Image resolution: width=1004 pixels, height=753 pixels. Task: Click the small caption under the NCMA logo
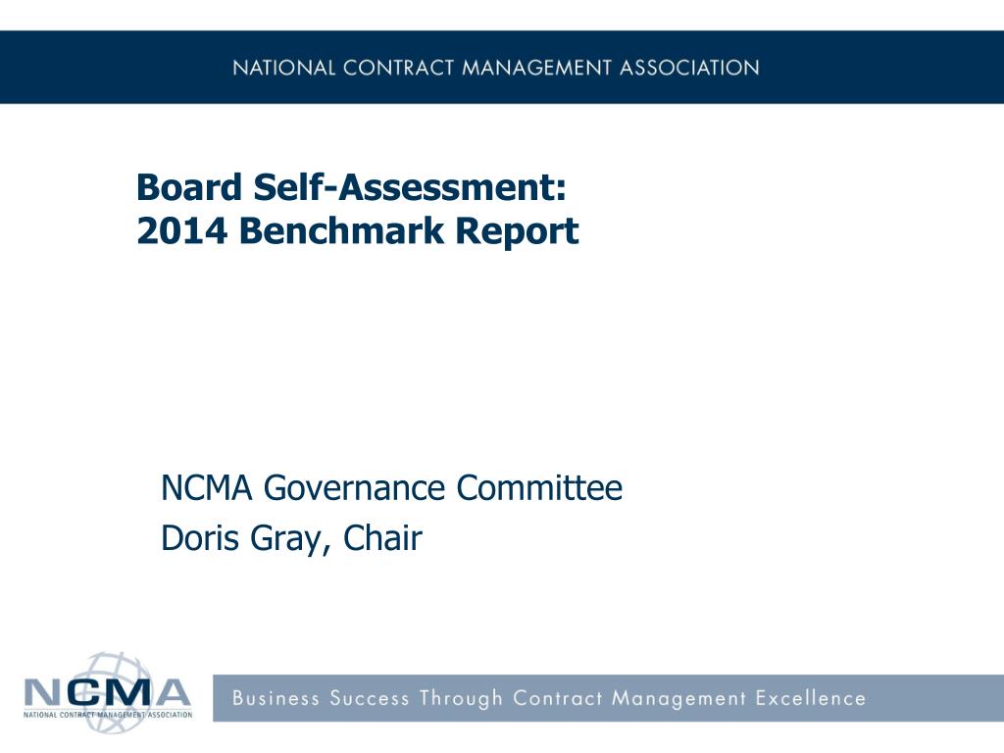[108, 715]
